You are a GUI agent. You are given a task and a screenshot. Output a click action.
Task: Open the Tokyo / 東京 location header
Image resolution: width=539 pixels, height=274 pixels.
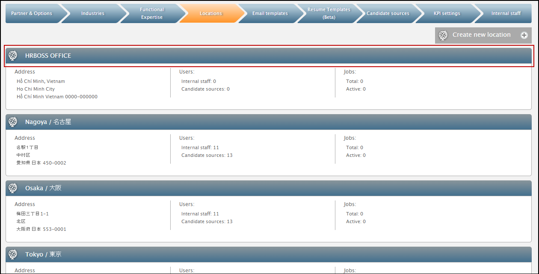(x=269, y=254)
